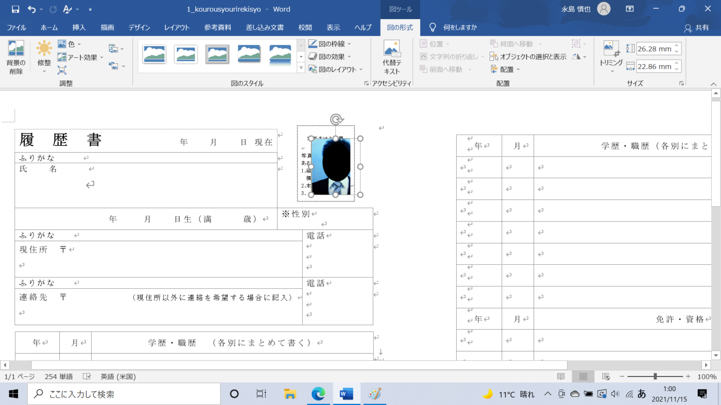
Task: Switch to Web Layout view
Action: [x=606, y=376]
